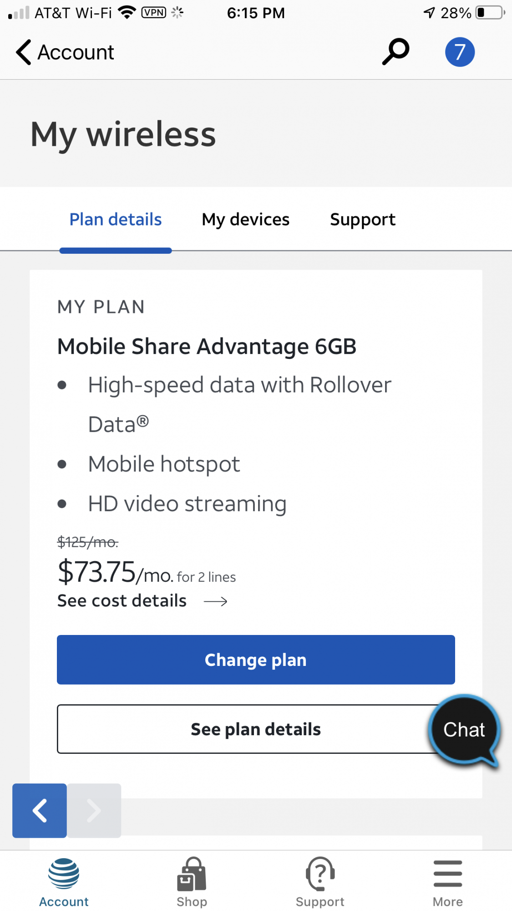This screenshot has width=512, height=911.
Task: Click the blue previous arrow button
Action: pyautogui.click(x=40, y=810)
